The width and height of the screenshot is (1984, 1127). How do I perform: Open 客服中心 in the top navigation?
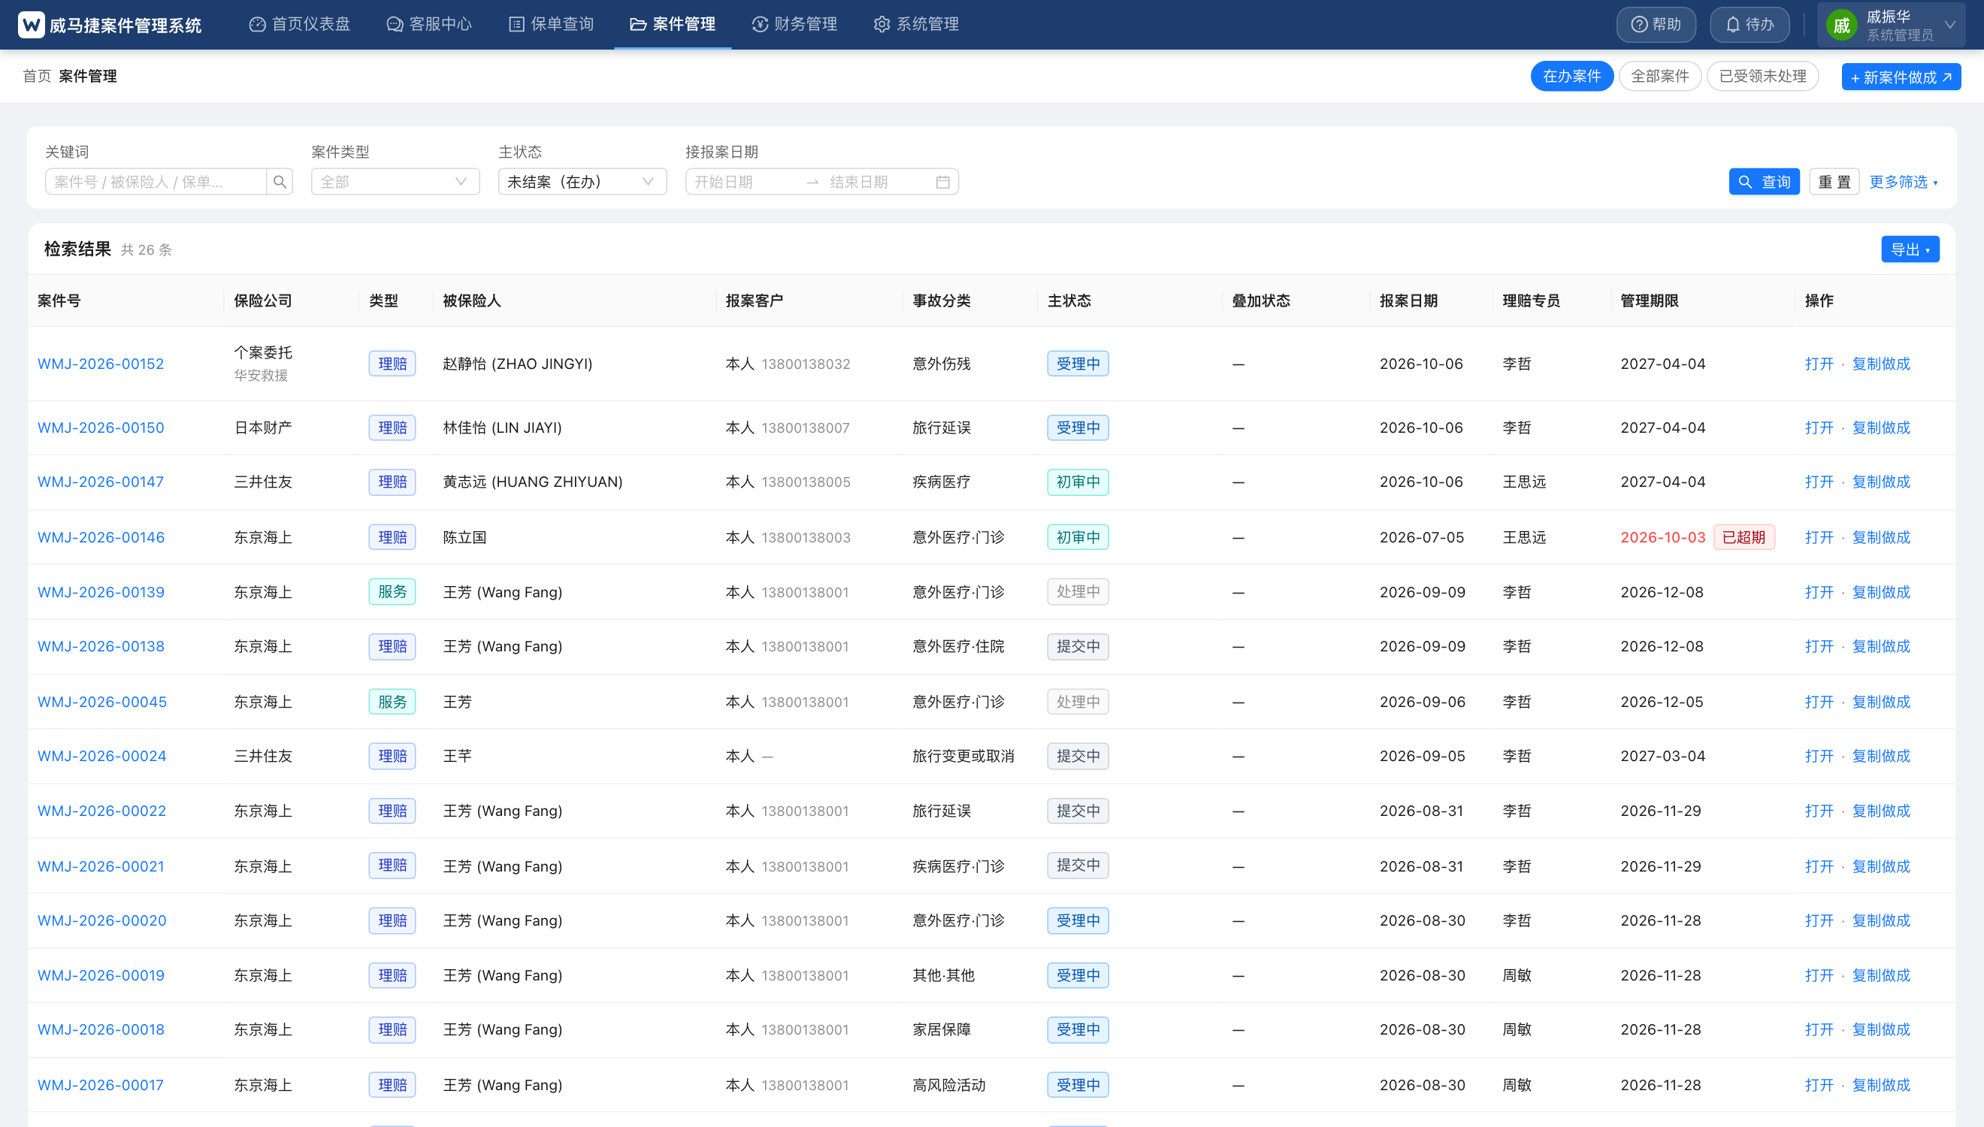(x=429, y=25)
